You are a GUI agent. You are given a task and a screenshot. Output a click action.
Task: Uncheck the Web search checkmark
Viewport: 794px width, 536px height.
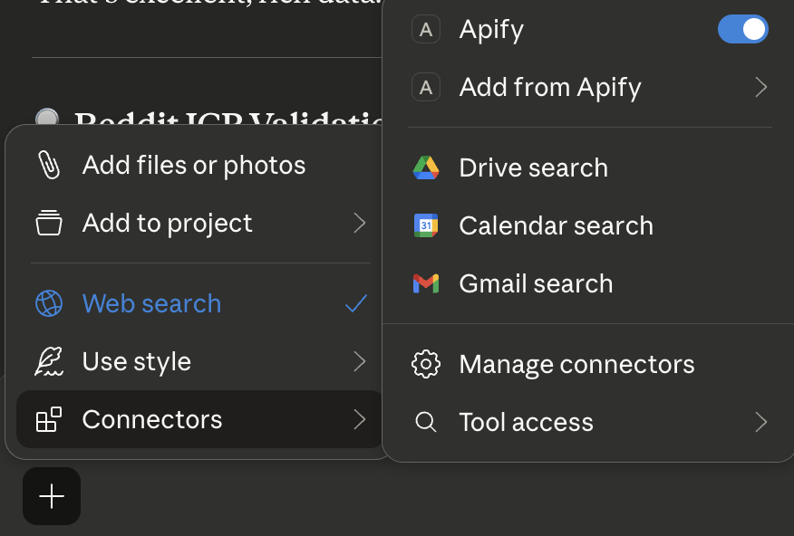[x=356, y=303]
